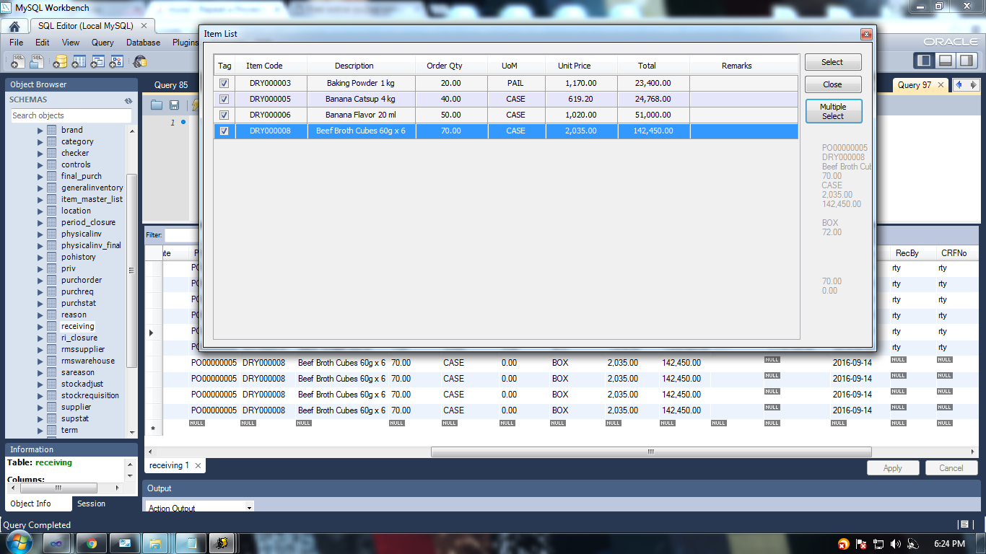The height and width of the screenshot is (554, 986).
Task: Open script folder icon in Query editor
Action: (x=157, y=105)
